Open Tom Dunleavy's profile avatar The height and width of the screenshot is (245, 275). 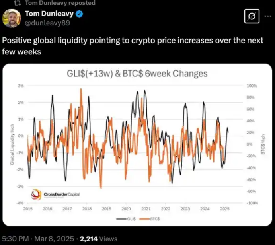[12, 18]
